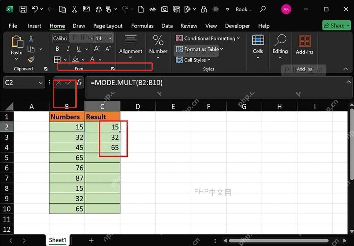Image resolution: width=354 pixels, height=246 pixels.
Task: Click the horizontal scrollbar thumb
Action: 279,241
